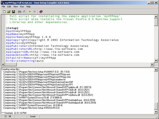Click the gdiplus.dll compressing output line
This screenshot has height=119, width=159.
click(47, 87)
